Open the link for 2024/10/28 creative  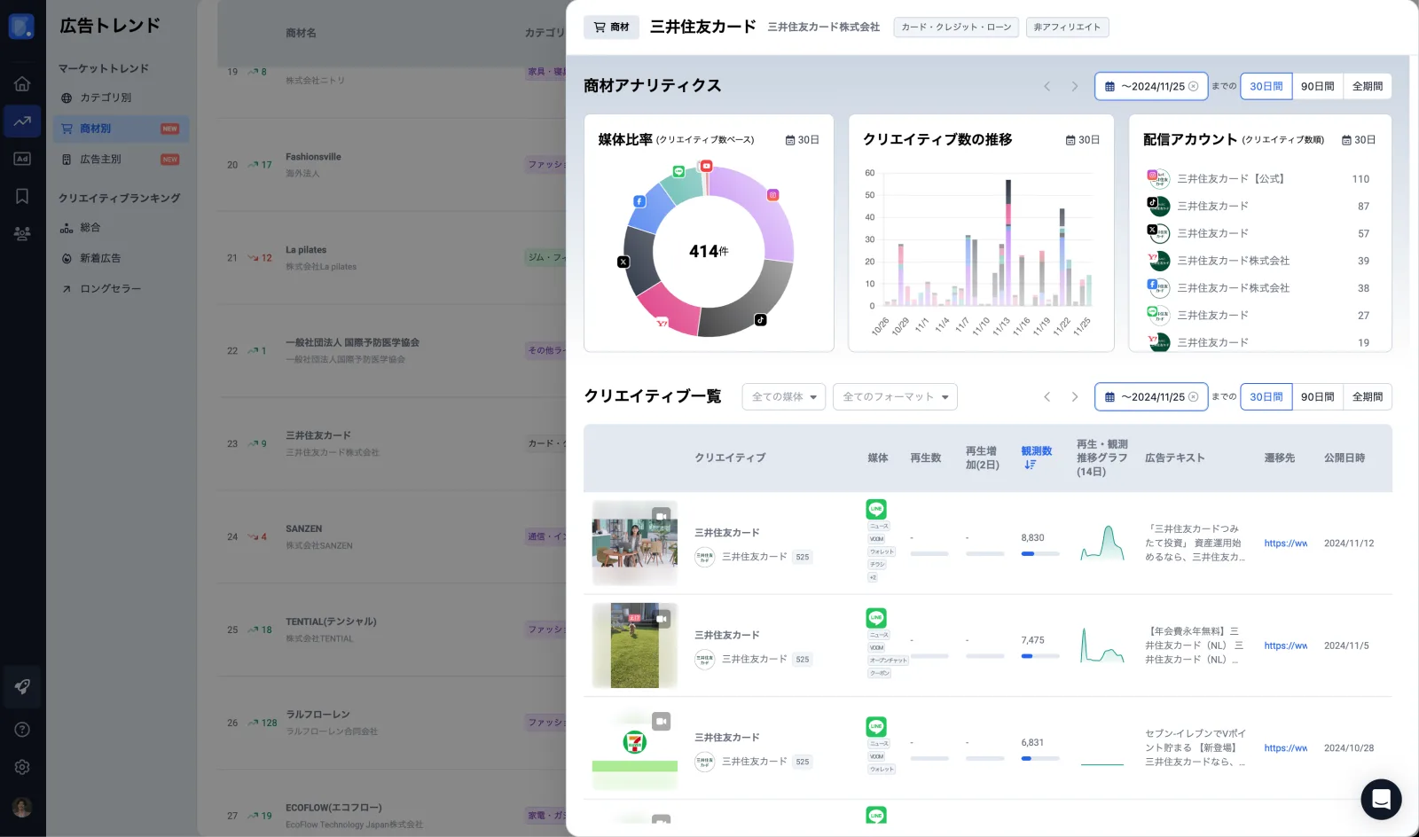(1285, 748)
